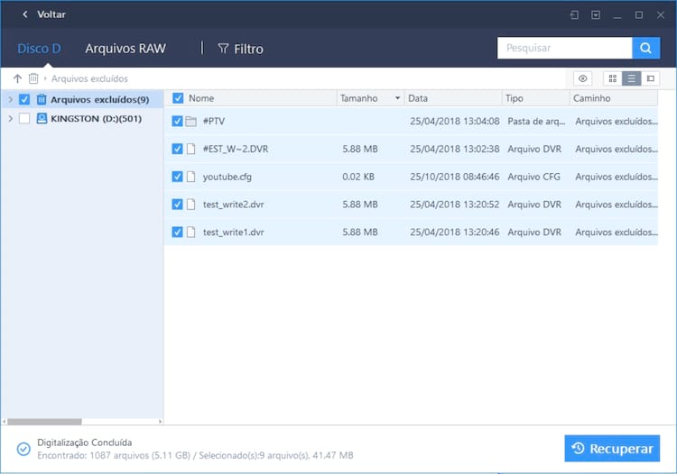This screenshot has width=677, height=474.
Task: Go up one level with the up arrow
Action: coord(17,78)
